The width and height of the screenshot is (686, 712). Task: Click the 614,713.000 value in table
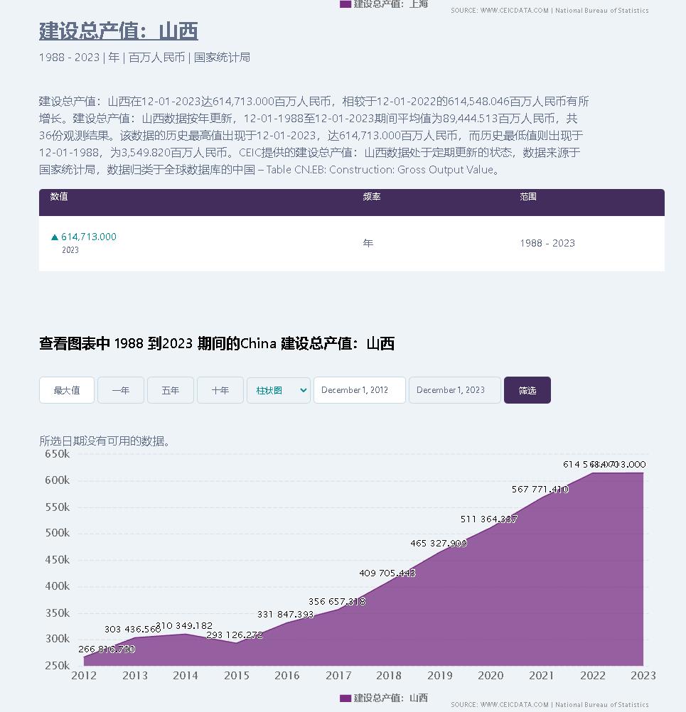point(89,237)
